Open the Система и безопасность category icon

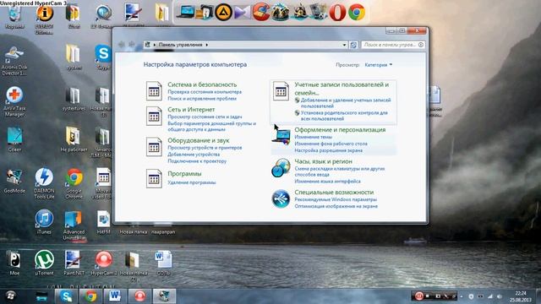click(x=154, y=91)
